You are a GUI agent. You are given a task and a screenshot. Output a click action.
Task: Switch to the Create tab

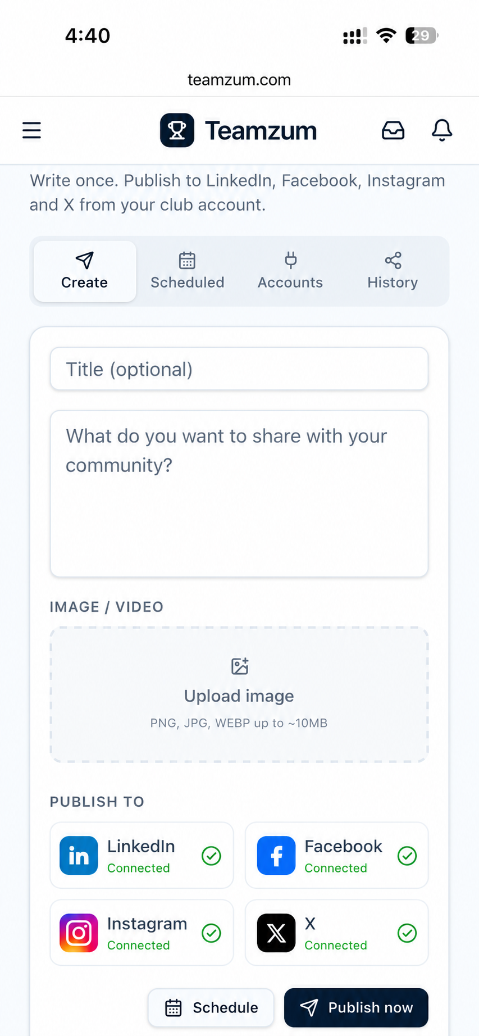[x=85, y=271]
